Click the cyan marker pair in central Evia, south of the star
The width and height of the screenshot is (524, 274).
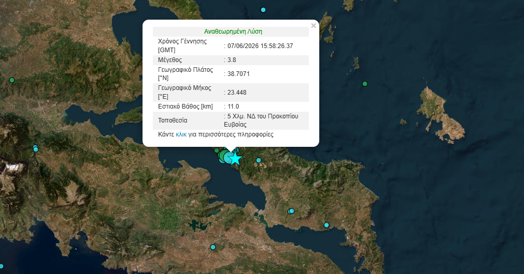click(x=291, y=211)
